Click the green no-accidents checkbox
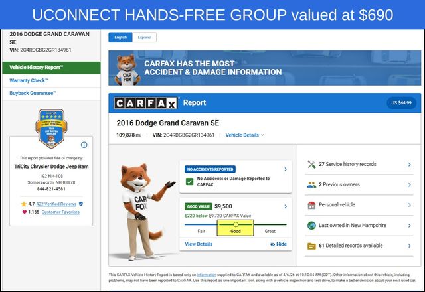 [190, 181]
